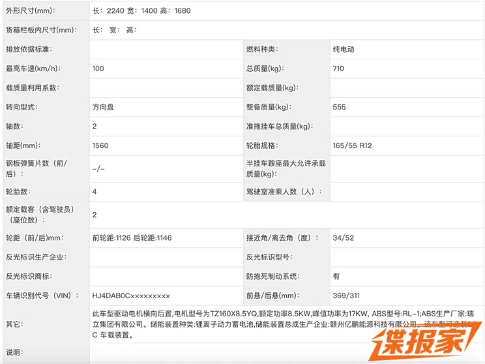Select the 纯电动 fuel type value
The height and width of the screenshot is (364, 485).
click(x=344, y=49)
